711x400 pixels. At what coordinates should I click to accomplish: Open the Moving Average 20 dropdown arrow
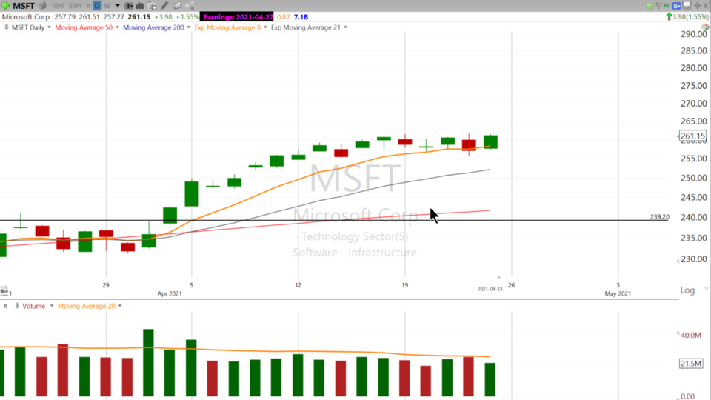tap(120, 306)
